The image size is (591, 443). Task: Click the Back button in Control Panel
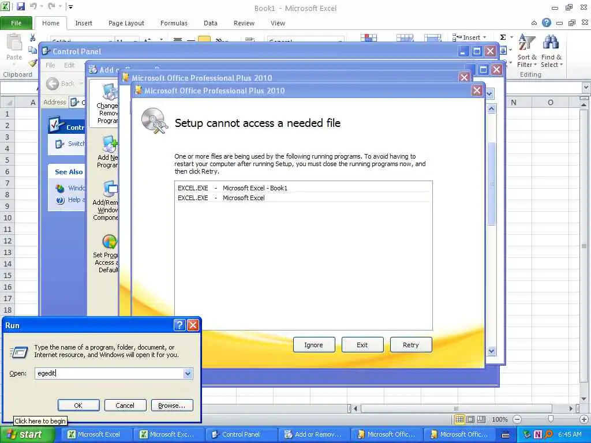tap(60, 84)
